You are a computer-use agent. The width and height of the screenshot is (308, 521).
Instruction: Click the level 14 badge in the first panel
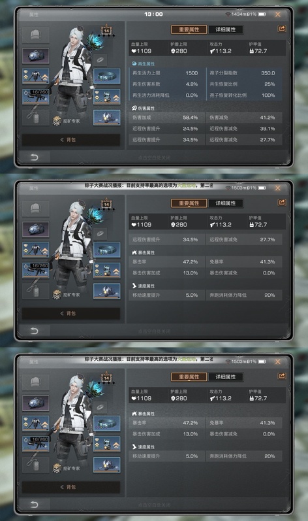point(106,31)
